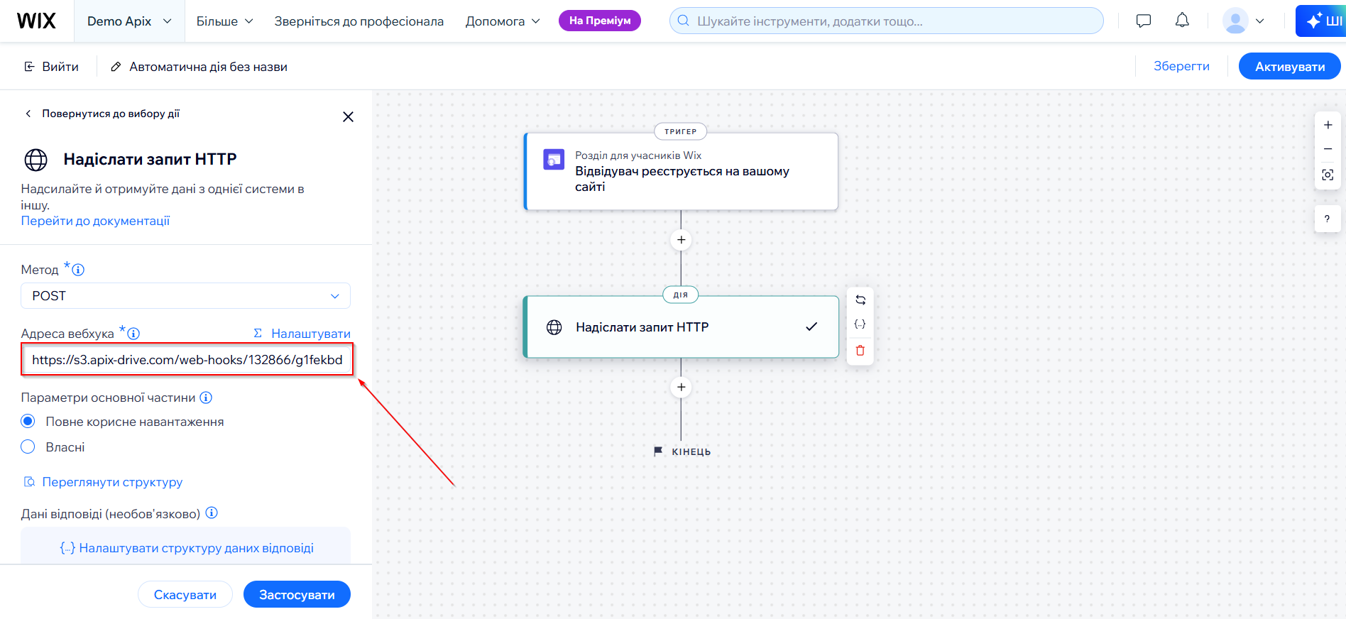Open the notifications bell
The height and width of the screenshot is (619, 1346).
click(1182, 21)
